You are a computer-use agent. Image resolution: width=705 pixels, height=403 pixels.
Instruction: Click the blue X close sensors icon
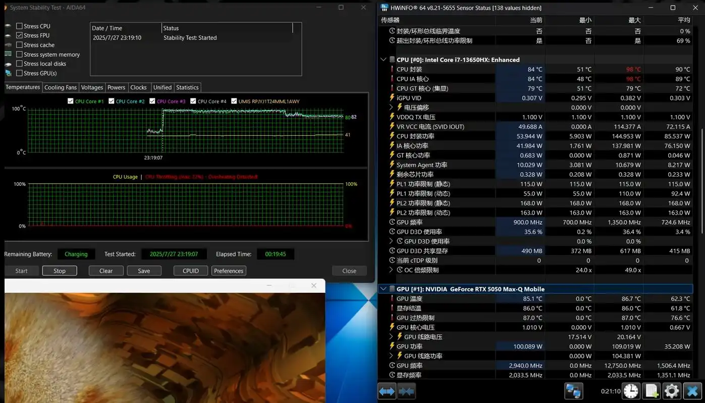pyautogui.click(x=692, y=391)
